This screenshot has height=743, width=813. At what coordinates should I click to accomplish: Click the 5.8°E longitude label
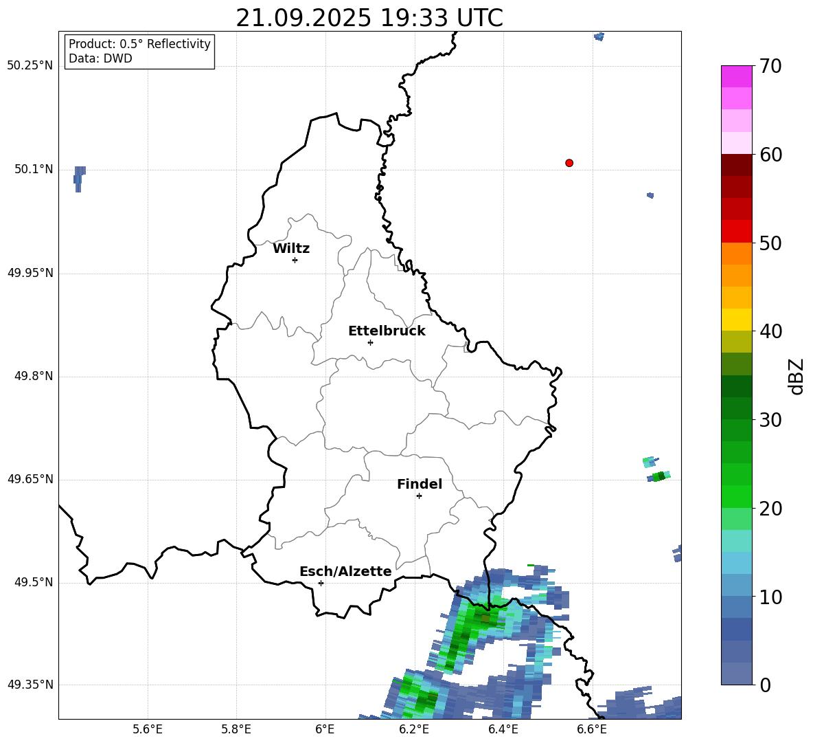pos(236,729)
